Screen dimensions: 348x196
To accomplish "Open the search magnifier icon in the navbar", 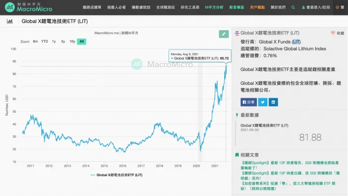I will click(293, 7).
